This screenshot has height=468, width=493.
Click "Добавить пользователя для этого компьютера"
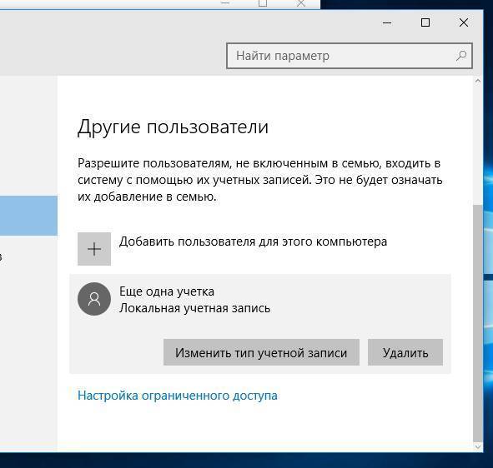click(253, 241)
